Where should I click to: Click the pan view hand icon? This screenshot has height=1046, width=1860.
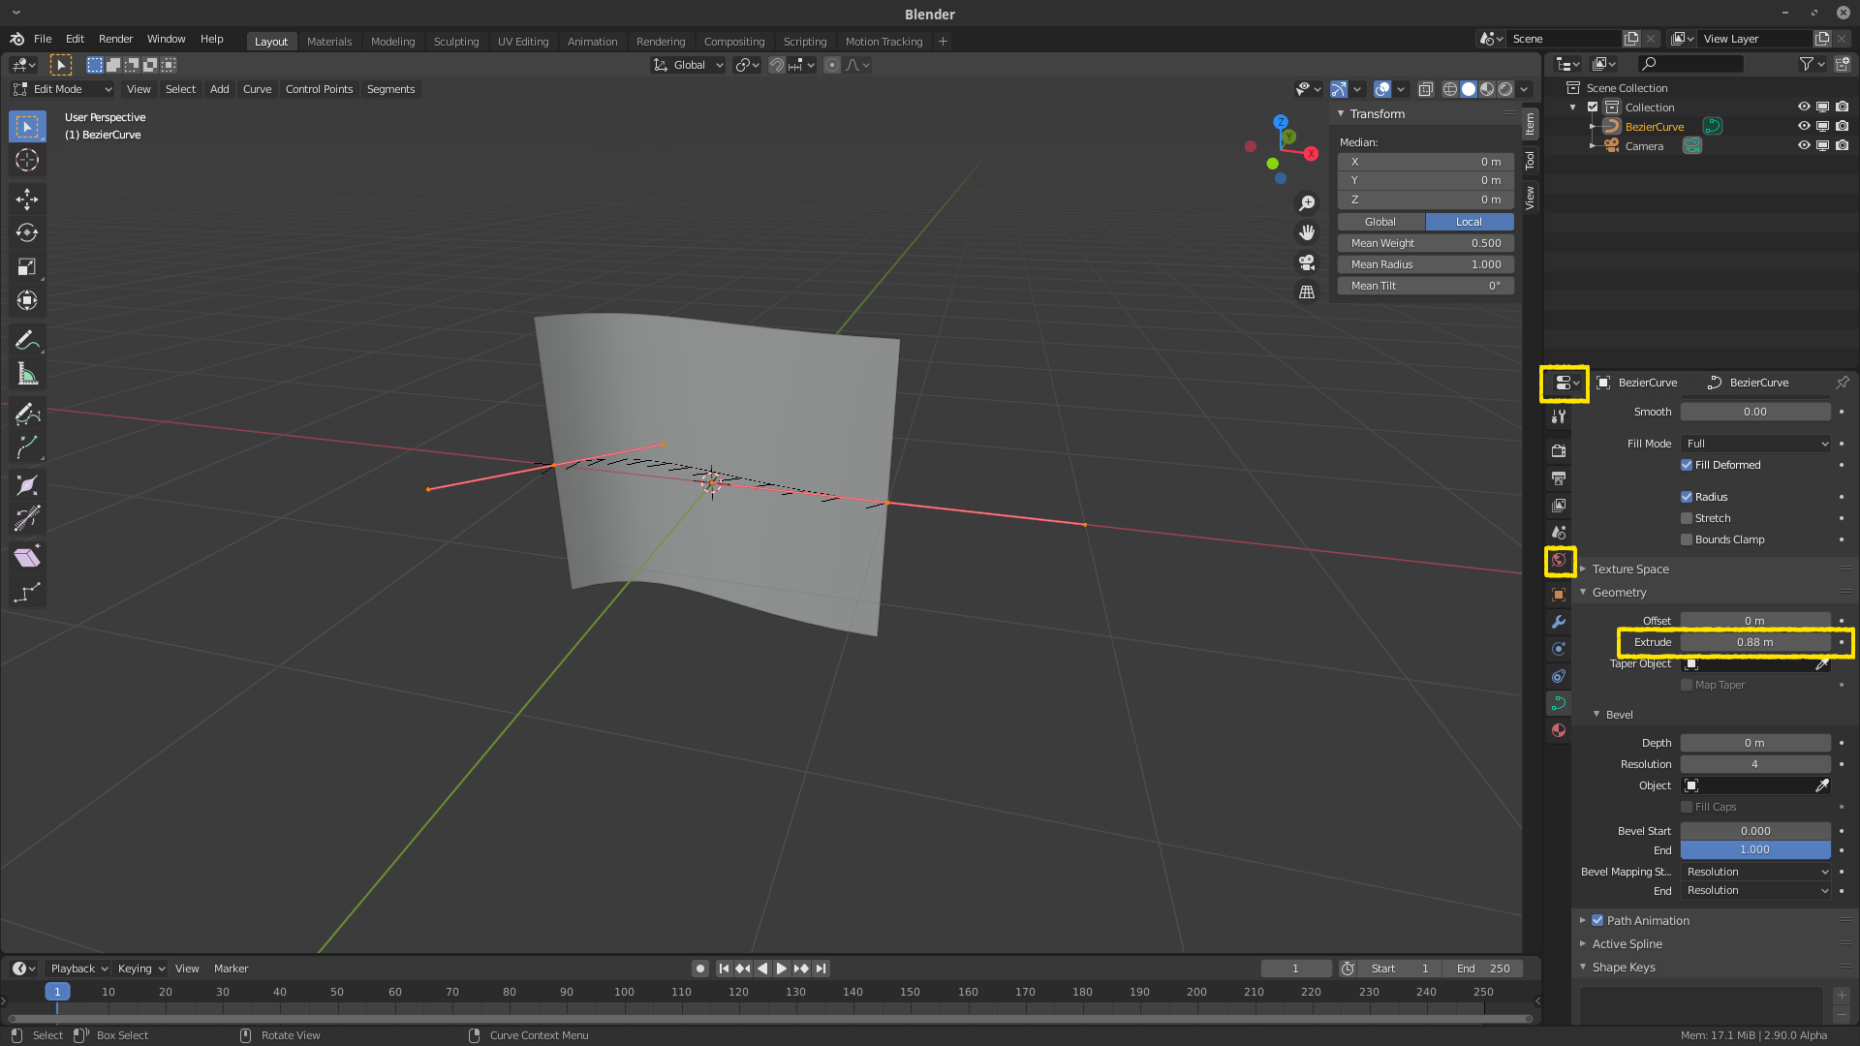click(x=1307, y=232)
